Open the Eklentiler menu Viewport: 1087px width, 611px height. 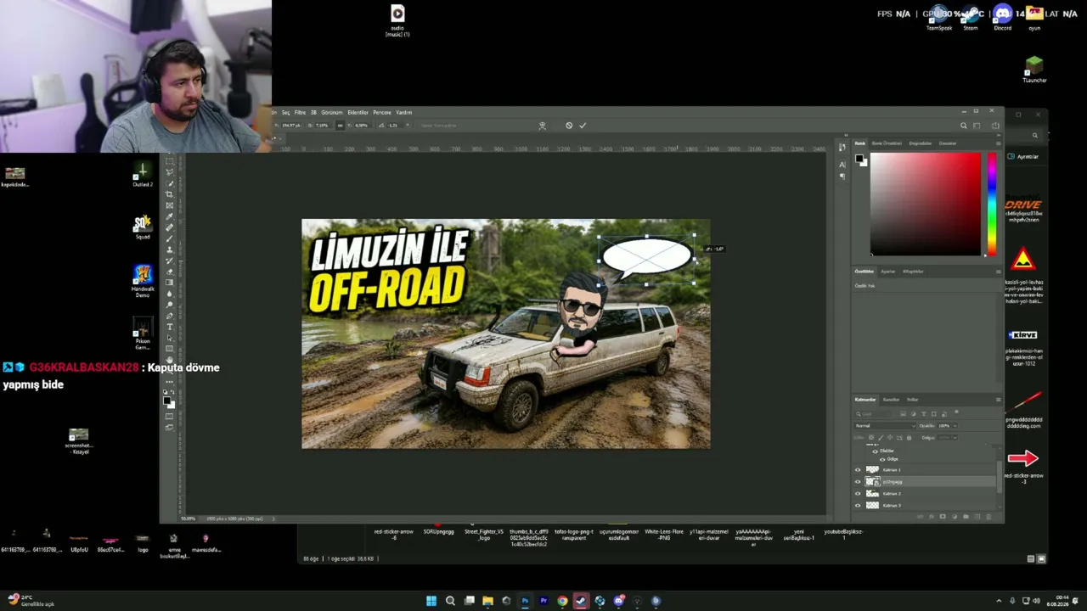(358, 113)
